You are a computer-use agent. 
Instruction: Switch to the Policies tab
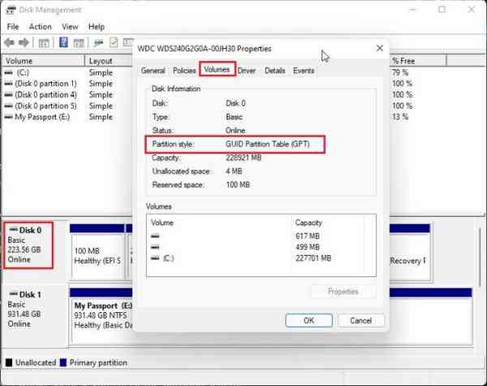[x=184, y=71]
